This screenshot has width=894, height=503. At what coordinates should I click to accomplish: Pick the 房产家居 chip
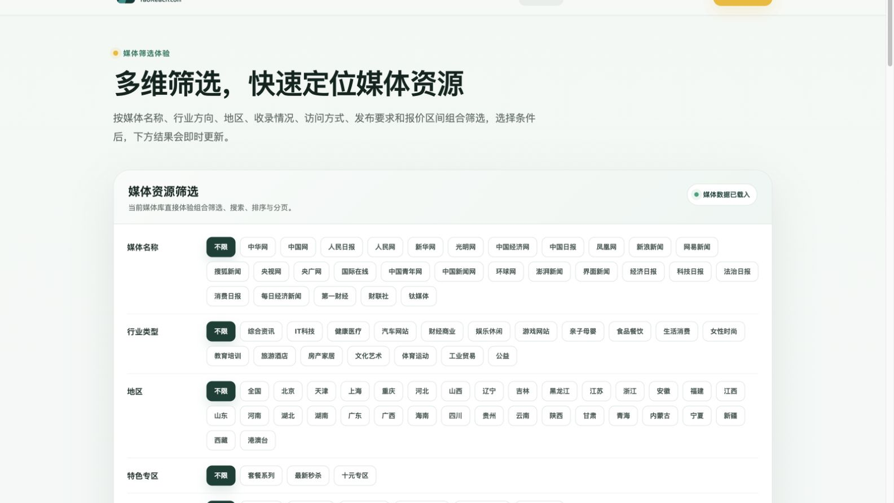(321, 356)
